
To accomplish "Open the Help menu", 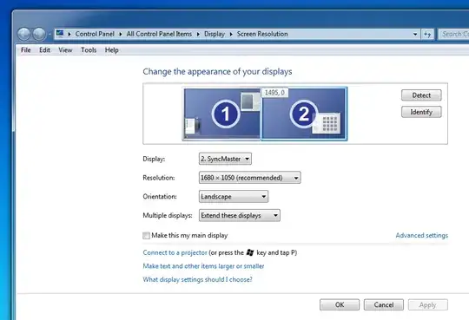I will 111,50.
